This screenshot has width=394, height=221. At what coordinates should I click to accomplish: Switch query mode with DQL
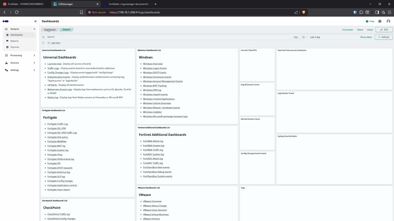[x=296, y=37]
